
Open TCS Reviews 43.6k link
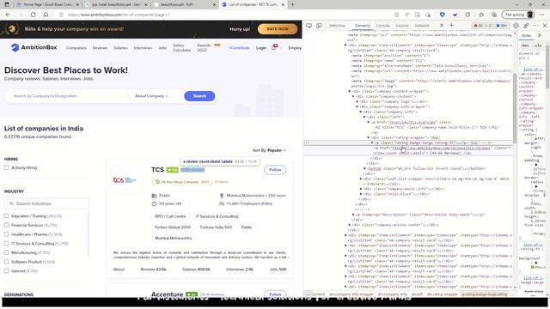(x=153, y=270)
